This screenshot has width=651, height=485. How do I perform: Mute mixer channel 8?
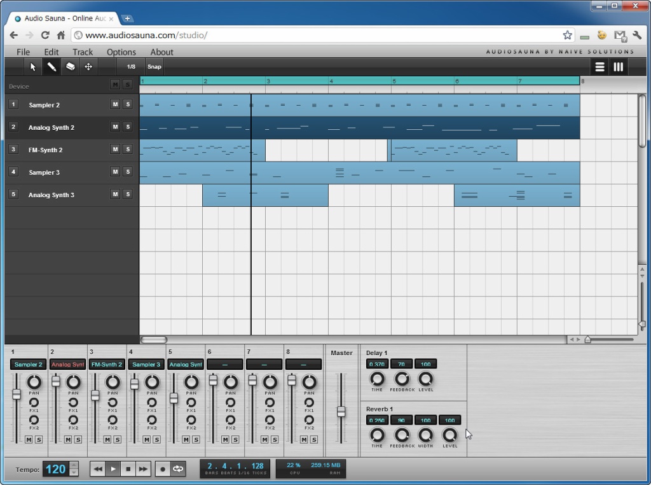[304, 439]
